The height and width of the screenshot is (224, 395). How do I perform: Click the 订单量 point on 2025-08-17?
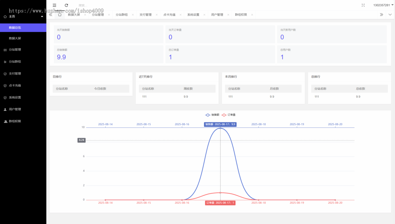(220, 193)
